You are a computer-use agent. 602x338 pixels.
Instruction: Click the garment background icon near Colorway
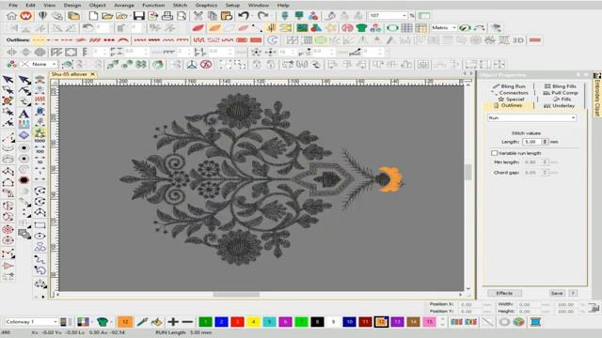103,322
